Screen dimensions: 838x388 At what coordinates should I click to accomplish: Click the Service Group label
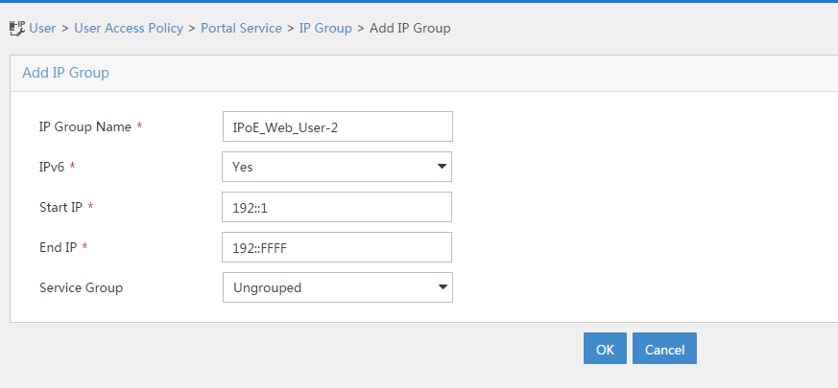(x=82, y=287)
